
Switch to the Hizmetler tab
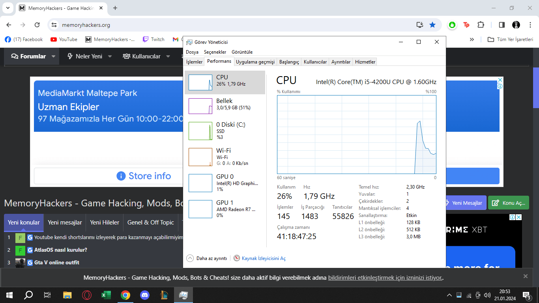(365, 62)
